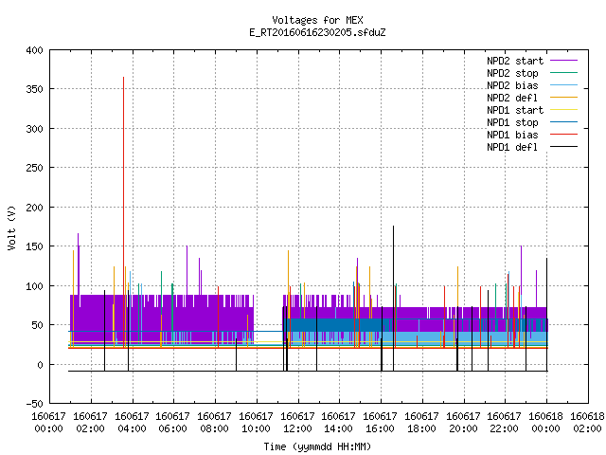
Task: Click the '160617 12:00' x-axis tick label
Action: tap(297, 423)
